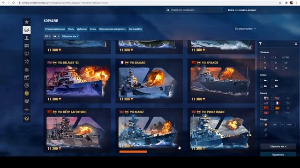Check the tier VI checkbox
This screenshot has width=300, height=168.
point(272,63)
